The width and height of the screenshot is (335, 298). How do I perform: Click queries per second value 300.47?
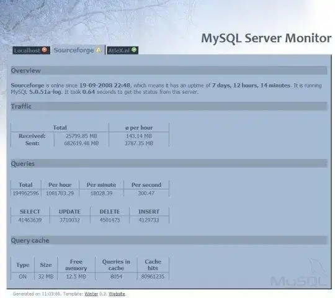[x=146, y=193]
